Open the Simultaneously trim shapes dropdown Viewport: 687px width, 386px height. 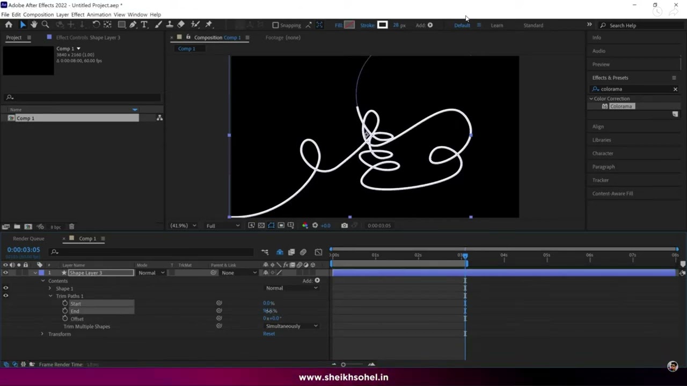pos(291,326)
